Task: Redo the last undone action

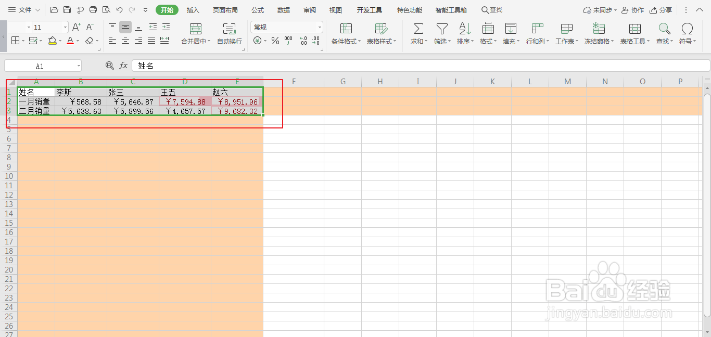Action: [x=132, y=10]
